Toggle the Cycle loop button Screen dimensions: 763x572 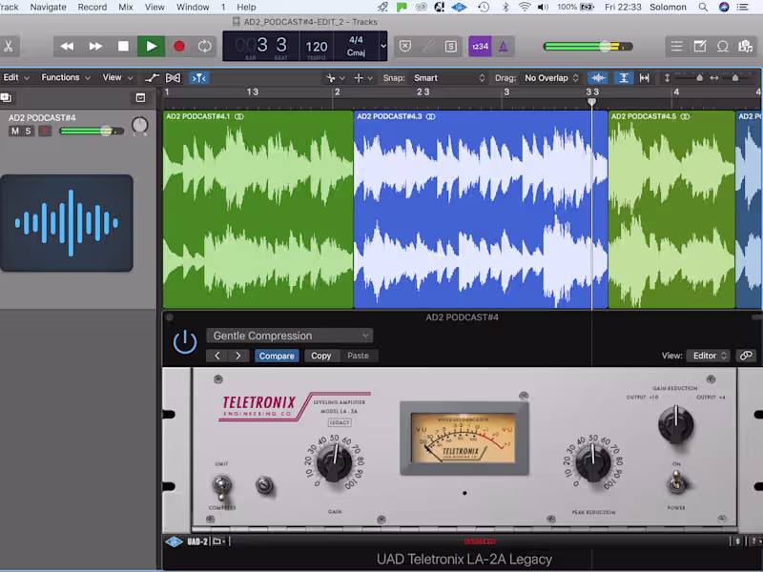coord(205,46)
